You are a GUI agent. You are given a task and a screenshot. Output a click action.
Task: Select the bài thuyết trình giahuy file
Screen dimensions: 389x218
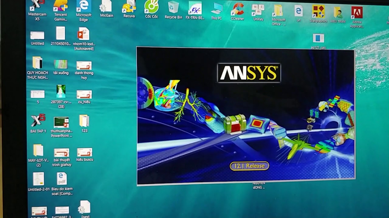(62, 157)
